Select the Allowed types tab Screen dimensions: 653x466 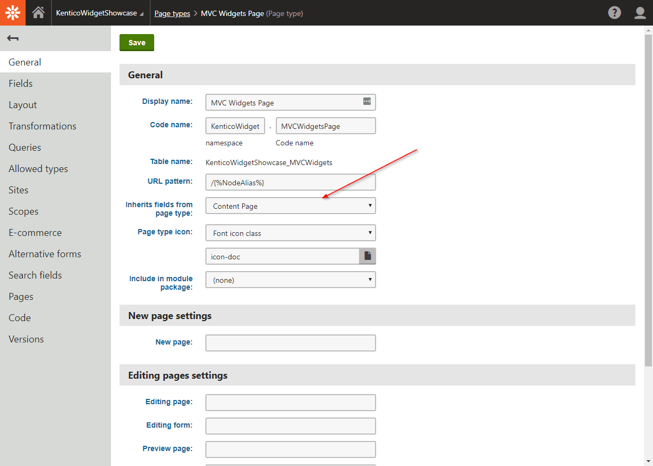click(38, 169)
